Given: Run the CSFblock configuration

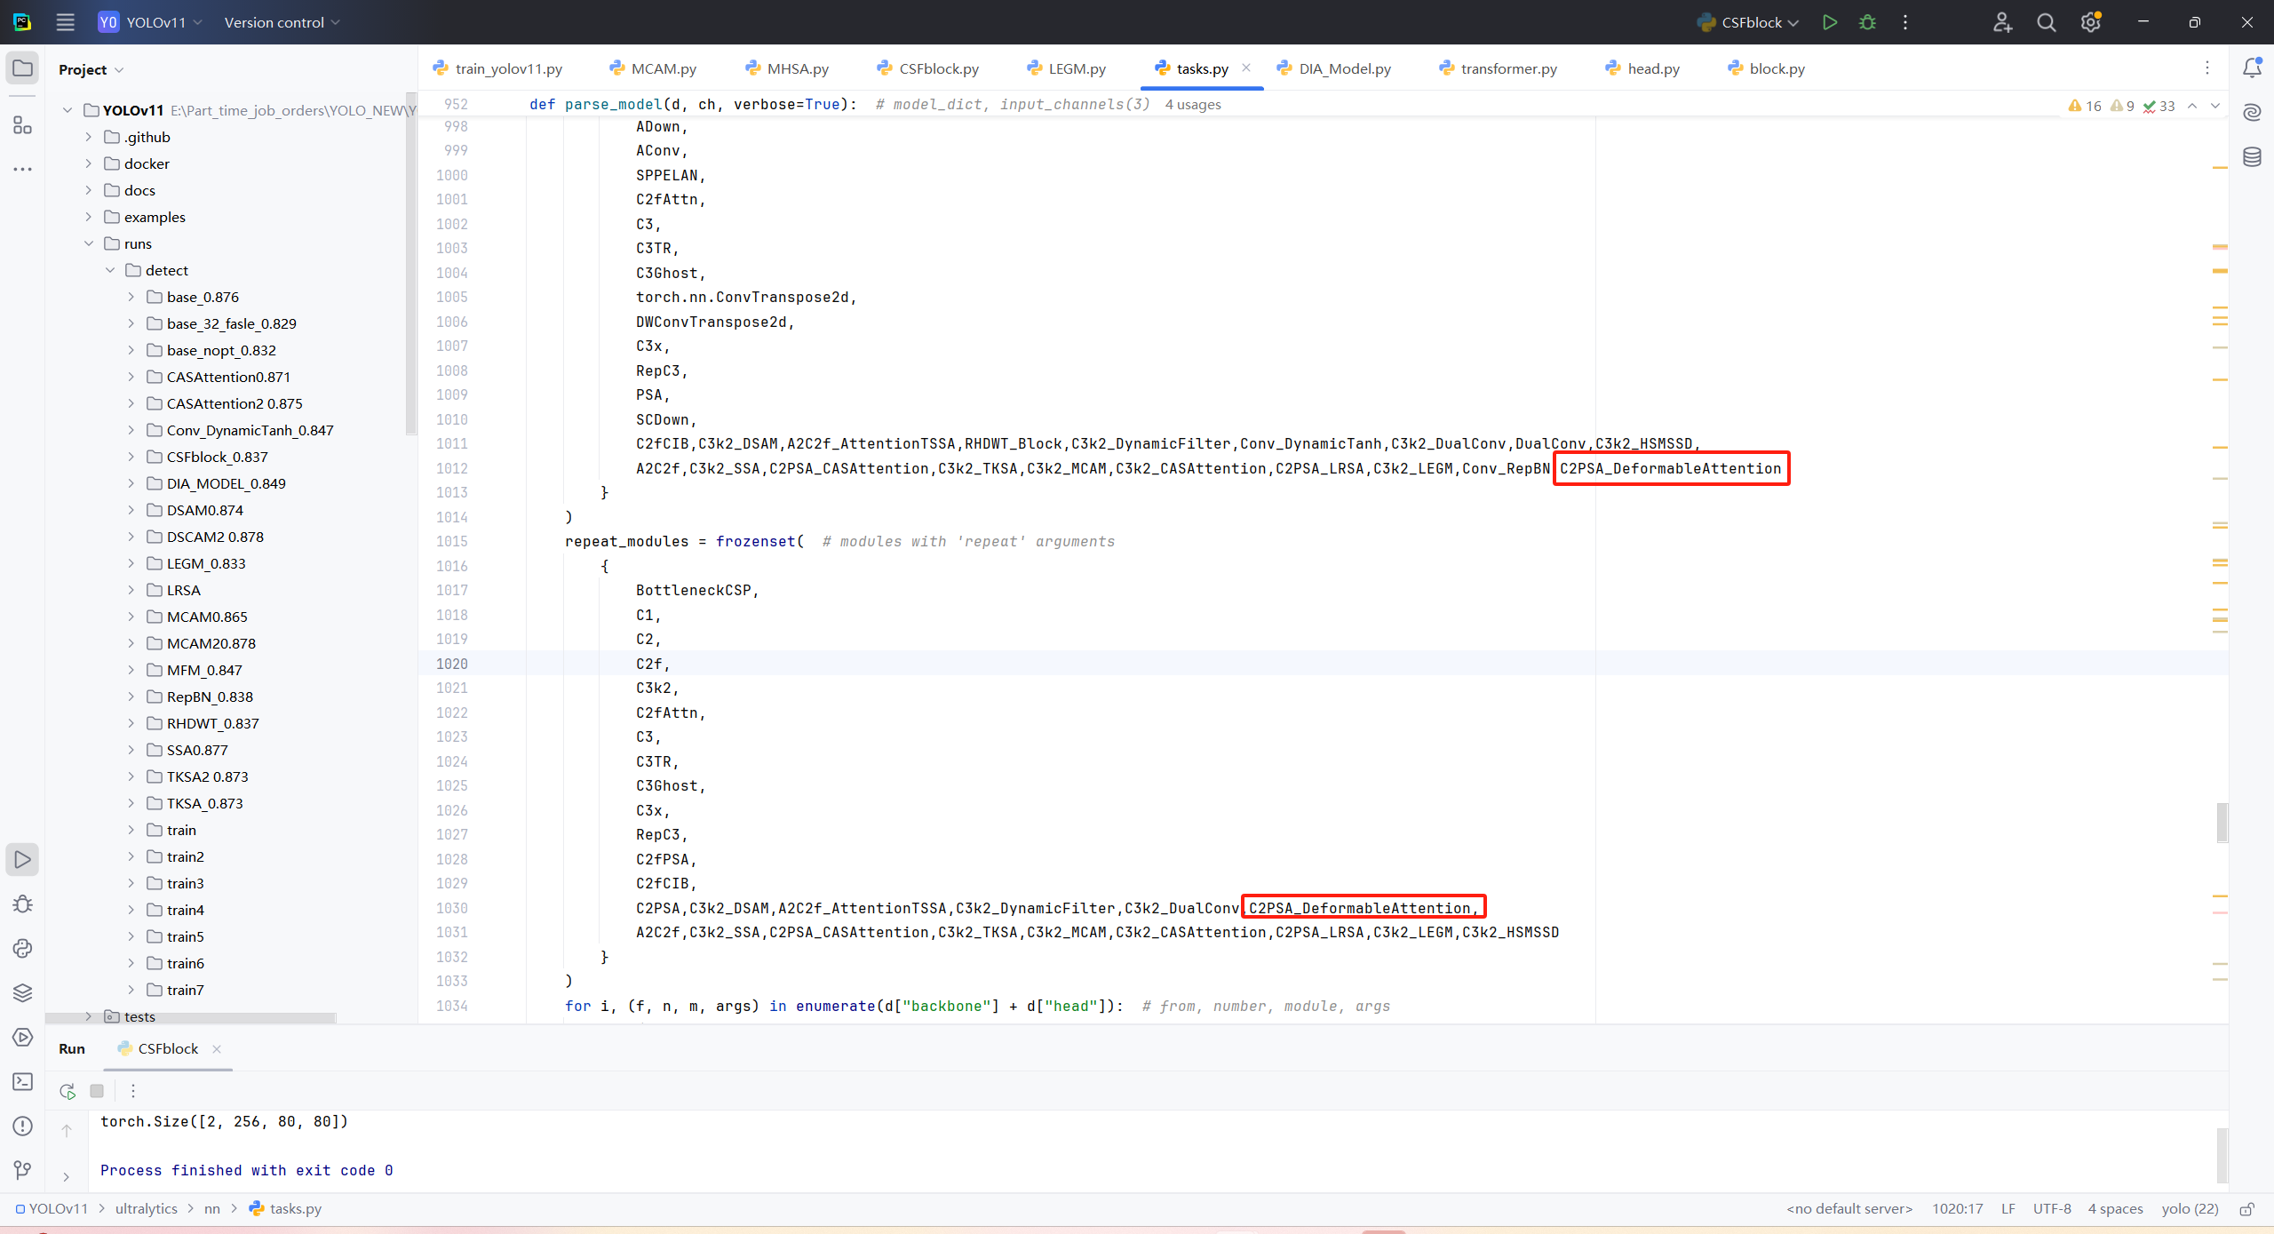Looking at the screenshot, I should point(1829,22).
